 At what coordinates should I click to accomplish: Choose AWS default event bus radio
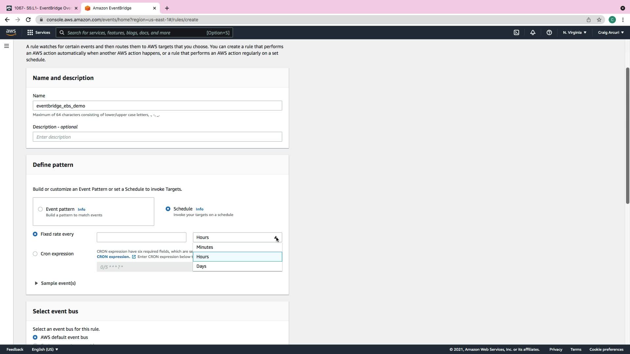[35, 337]
